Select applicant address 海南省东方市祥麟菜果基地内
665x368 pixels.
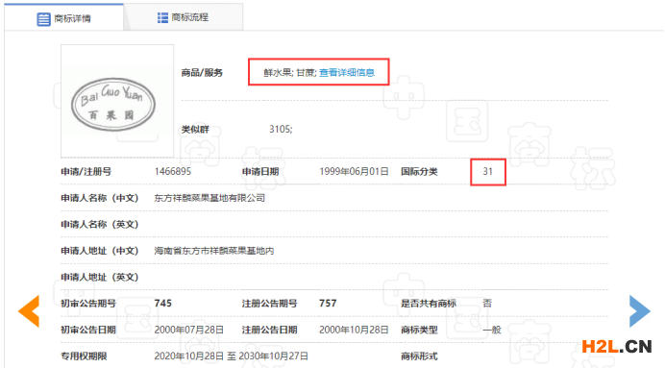(214, 251)
